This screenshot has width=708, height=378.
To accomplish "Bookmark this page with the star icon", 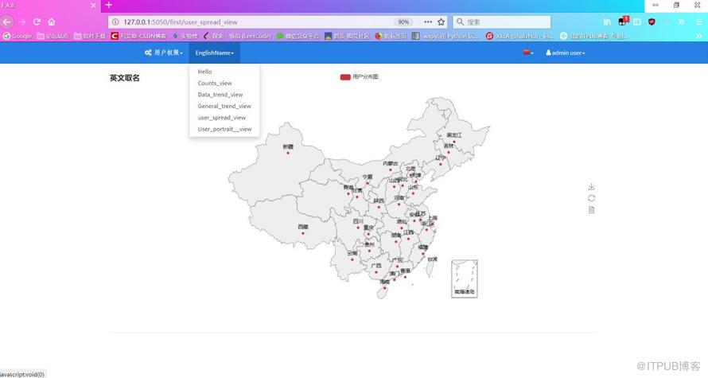I will click(x=442, y=21).
